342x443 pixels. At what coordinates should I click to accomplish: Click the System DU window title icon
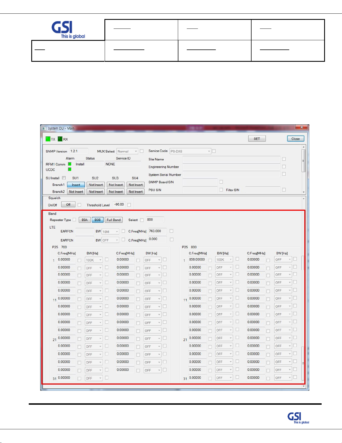[44, 128]
